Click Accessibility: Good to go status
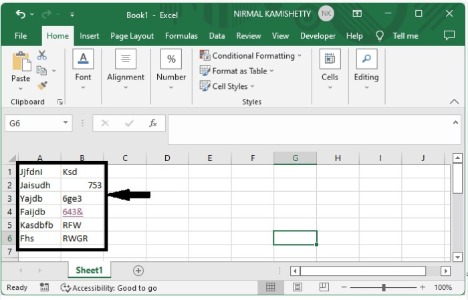This screenshot has width=468, height=300. pos(108,288)
